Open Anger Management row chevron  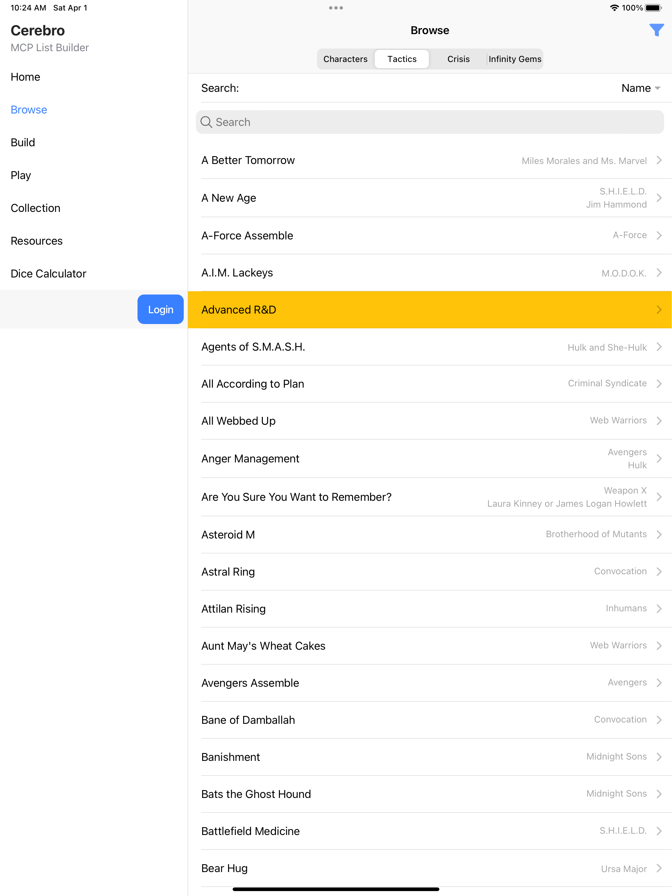pos(659,458)
